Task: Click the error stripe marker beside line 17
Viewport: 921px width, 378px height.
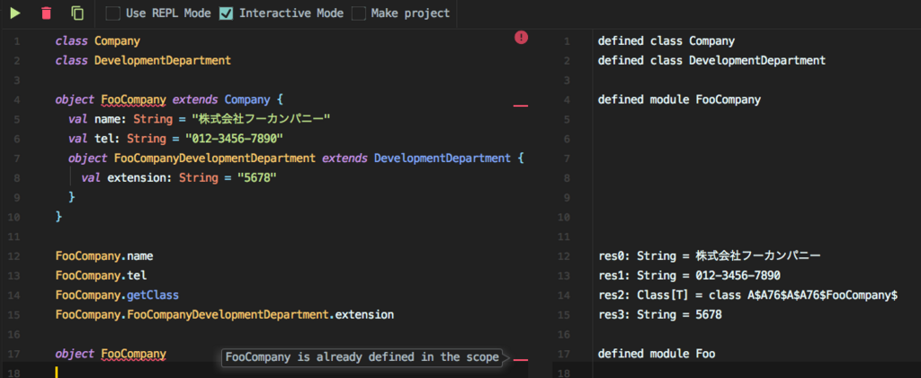Action: (521, 359)
